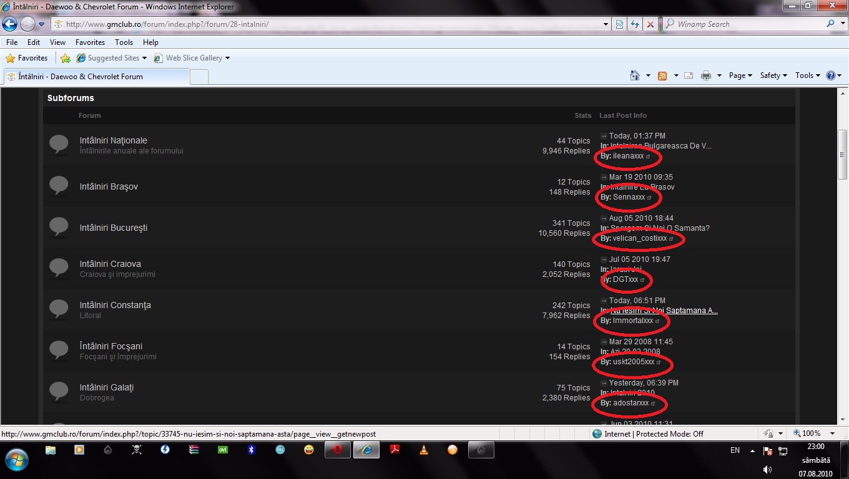Screen dimensions: 849x479
Task: Open the Favorites menu in the menu bar
Action: pyautogui.click(x=90, y=42)
